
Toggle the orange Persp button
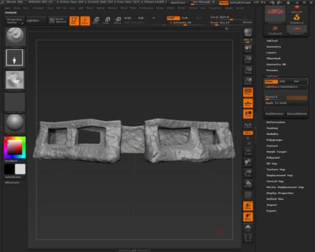coord(248,92)
